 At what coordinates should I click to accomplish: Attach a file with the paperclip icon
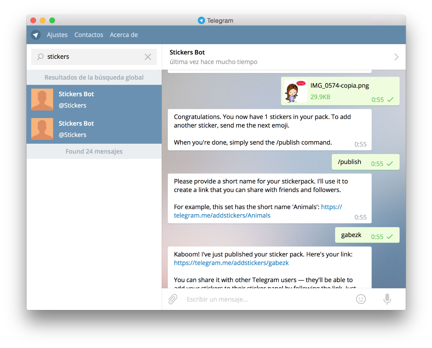pyautogui.click(x=173, y=299)
